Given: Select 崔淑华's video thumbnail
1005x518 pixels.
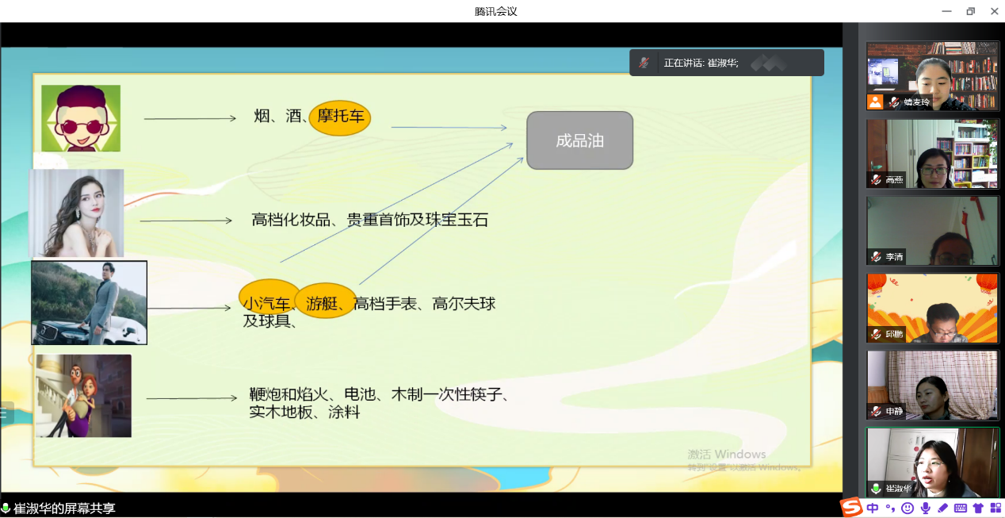Looking at the screenshot, I should 932,462.
